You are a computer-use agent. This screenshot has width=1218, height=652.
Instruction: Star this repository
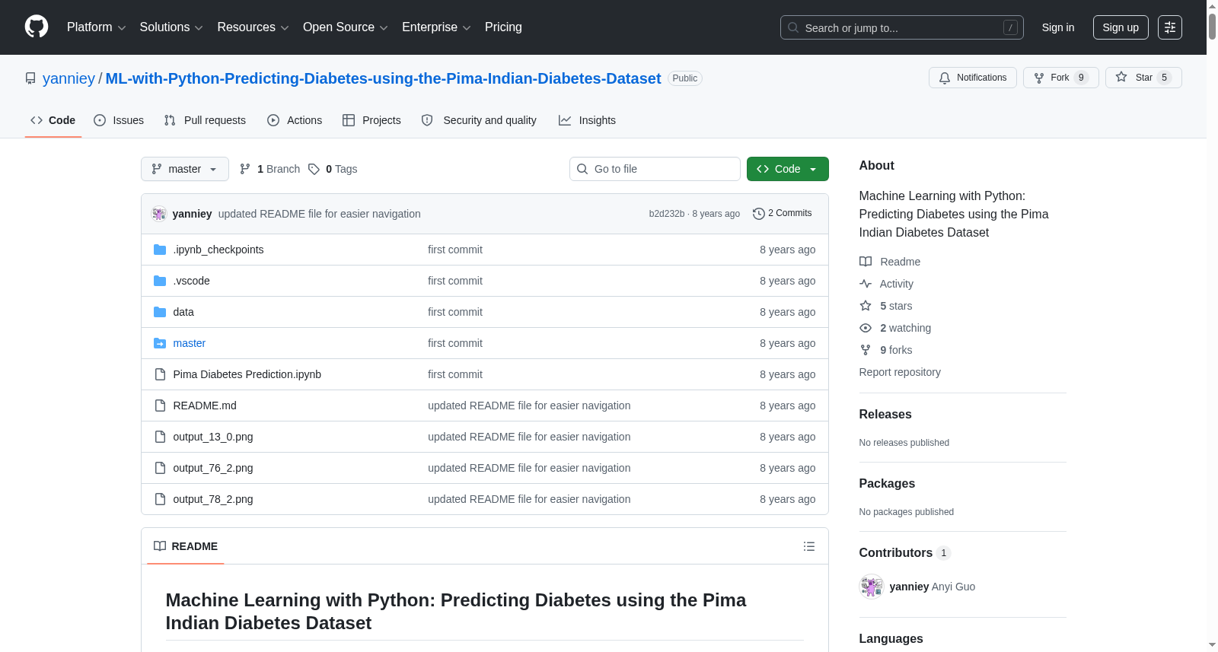tap(1143, 78)
